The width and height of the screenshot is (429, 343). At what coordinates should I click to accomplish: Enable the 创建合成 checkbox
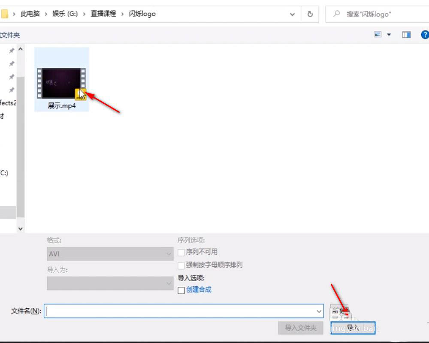point(181,290)
